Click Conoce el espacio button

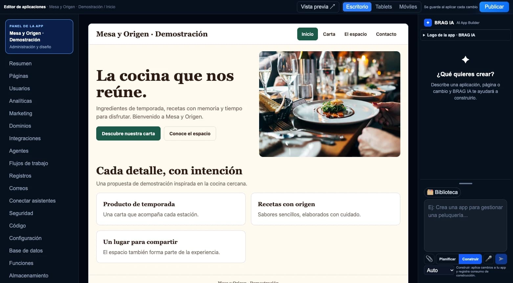pyautogui.click(x=190, y=134)
